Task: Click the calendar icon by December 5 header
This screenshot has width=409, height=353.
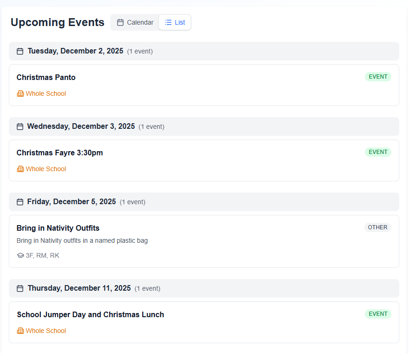Action: pyautogui.click(x=20, y=201)
